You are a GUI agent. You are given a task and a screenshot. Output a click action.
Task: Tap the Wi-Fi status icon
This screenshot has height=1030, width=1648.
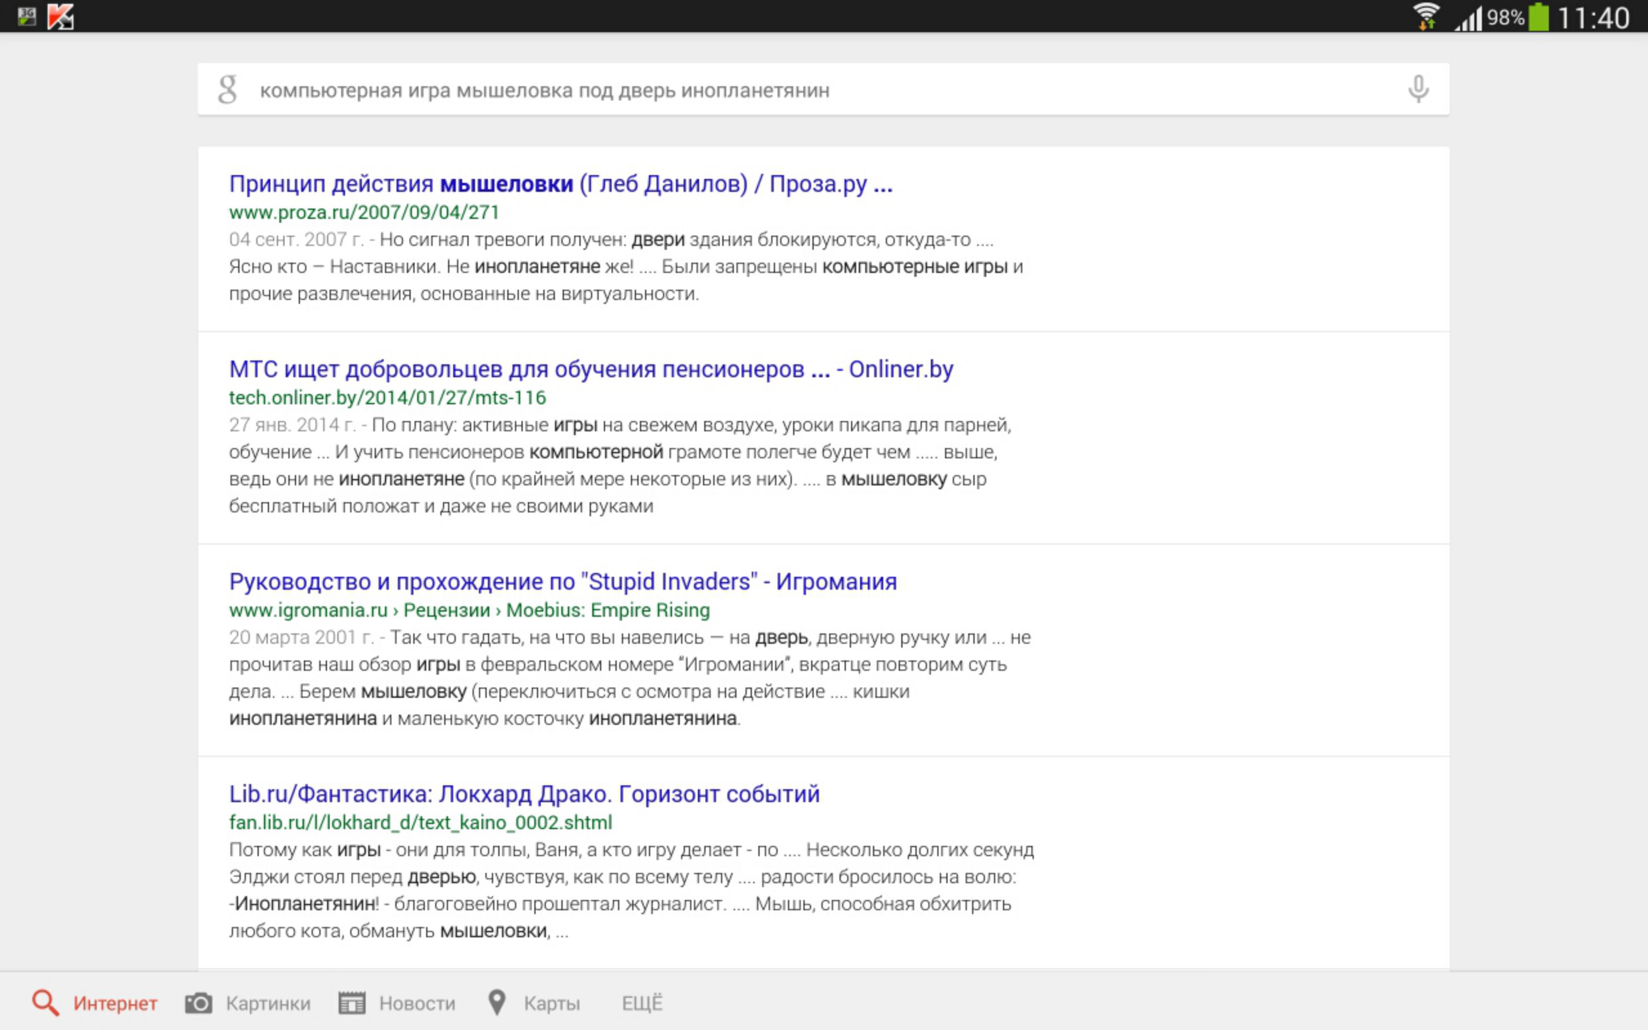(1425, 16)
